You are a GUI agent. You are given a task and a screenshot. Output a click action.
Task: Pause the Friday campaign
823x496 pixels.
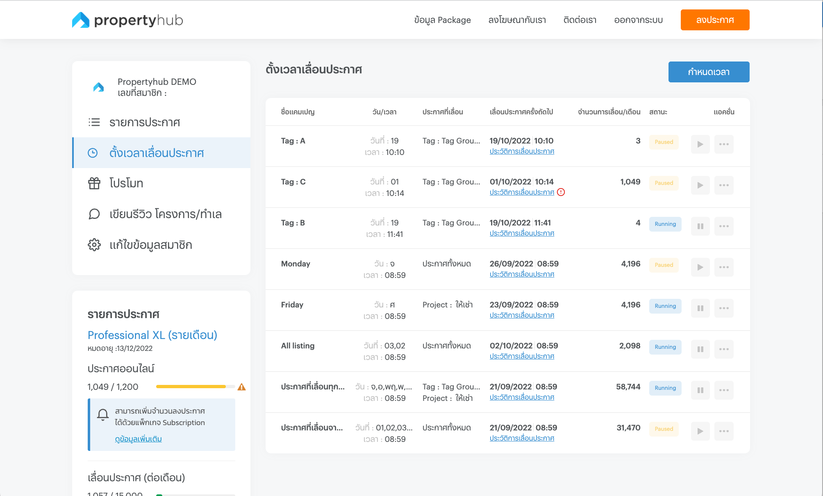click(x=700, y=308)
